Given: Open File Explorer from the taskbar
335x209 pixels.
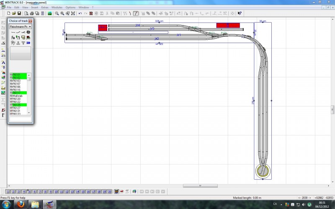Looking at the screenshot, I should pos(35,204).
